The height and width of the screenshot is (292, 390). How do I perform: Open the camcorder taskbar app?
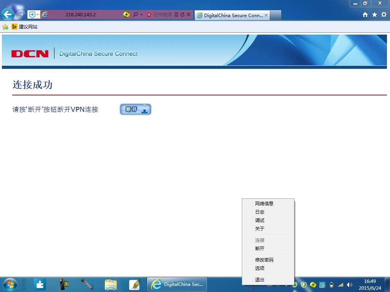click(64, 284)
